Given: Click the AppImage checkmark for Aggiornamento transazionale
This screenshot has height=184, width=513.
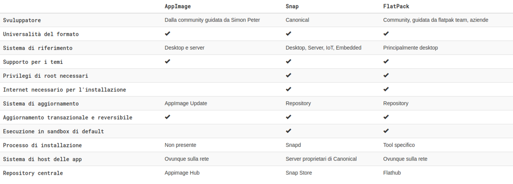Looking at the screenshot, I should coord(167,117).
